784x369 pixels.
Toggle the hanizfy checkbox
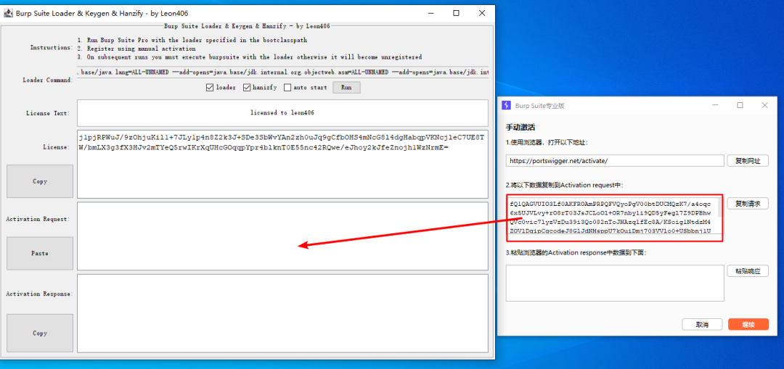[247, 88]
